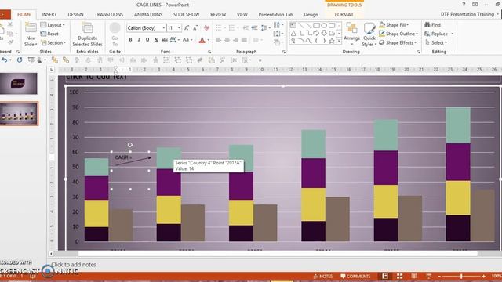Screen dimensions: 502x282
Task: Increase font size with the large A icon
Action: (x=187, y=28)
